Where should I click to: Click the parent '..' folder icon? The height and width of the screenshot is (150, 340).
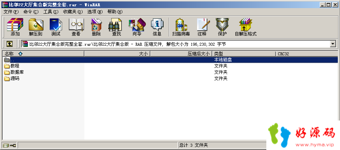point(7,60)
